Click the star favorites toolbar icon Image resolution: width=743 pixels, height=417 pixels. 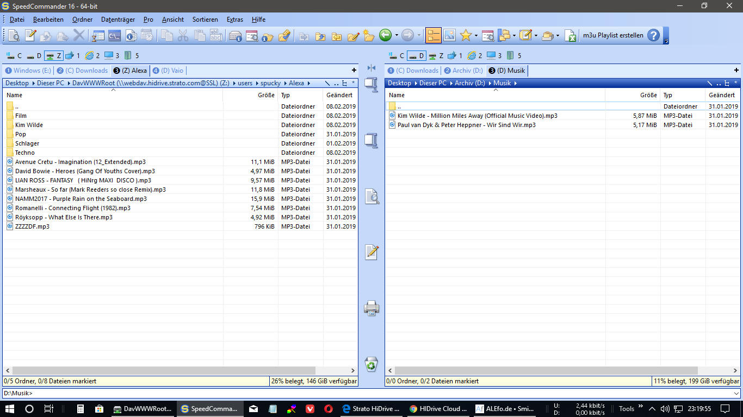[x=466, y=36]
